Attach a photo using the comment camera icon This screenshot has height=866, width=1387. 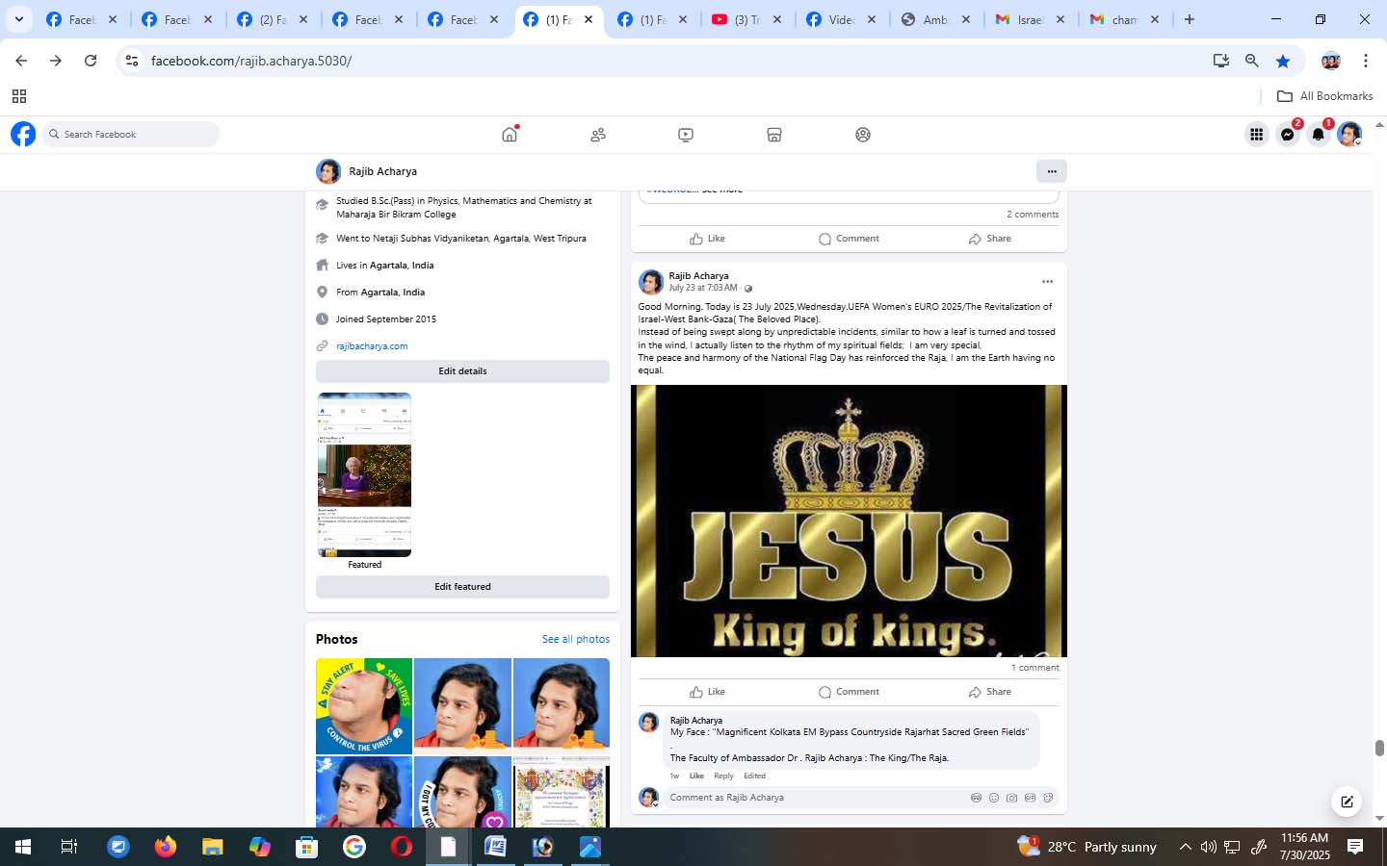click(1011, 798)
